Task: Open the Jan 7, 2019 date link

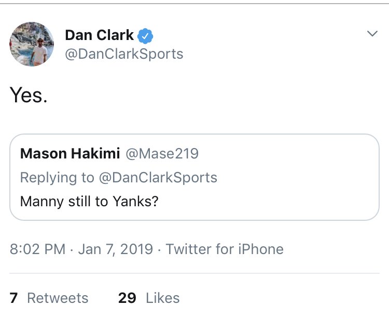Action: pyautogui.click(x=116, y=249)
